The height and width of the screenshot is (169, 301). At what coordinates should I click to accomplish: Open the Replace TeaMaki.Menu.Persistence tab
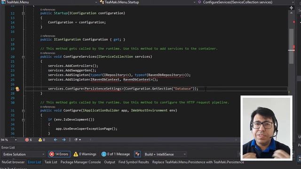tap(198, 162)
